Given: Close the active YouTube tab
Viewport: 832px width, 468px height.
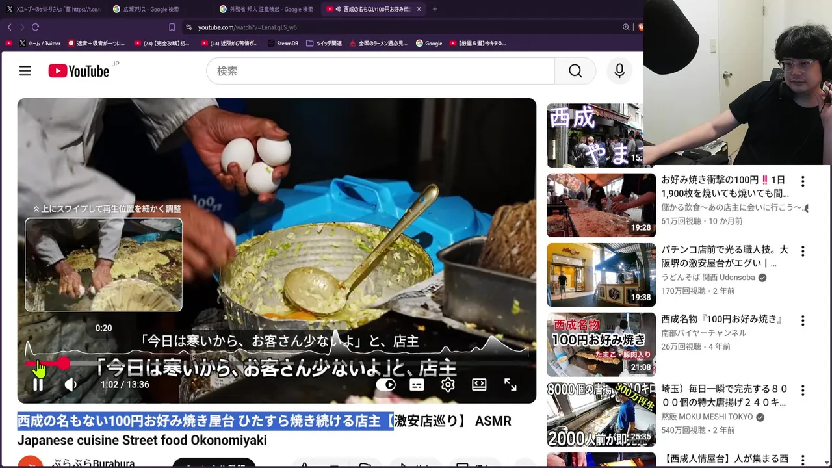Looking at the screenshot, I should pyautogui.click(x=419, y=9).
